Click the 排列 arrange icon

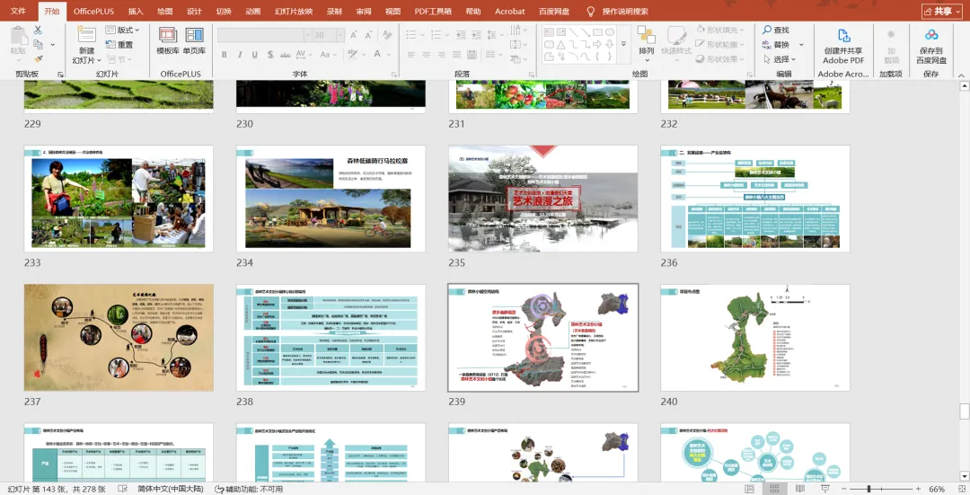coord(647,35)
